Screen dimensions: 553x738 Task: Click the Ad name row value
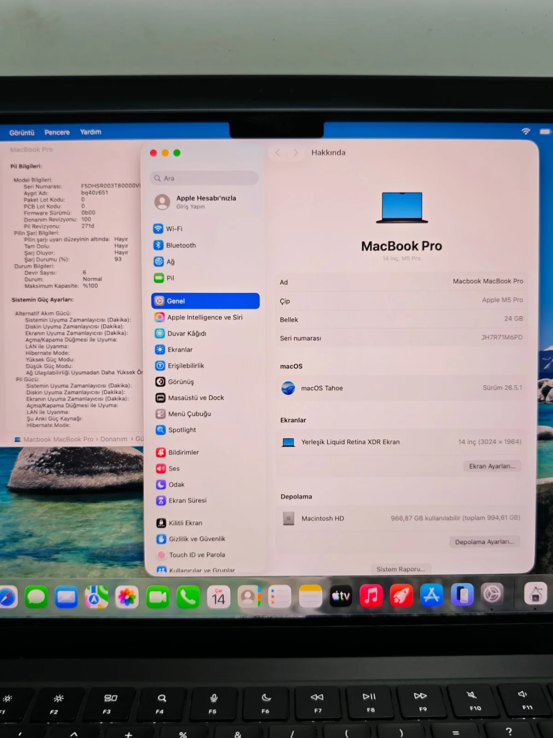pos(488,281)
